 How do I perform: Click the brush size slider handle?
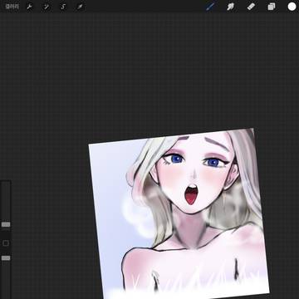6,224
